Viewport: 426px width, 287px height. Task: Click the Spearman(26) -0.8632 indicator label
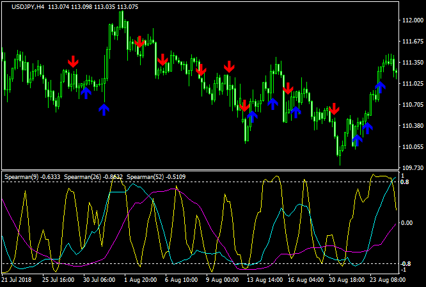pos(93,177)
